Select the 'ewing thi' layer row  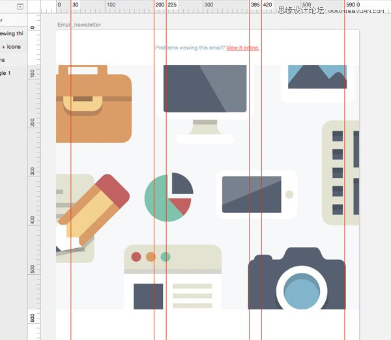(x=14, y=33)
